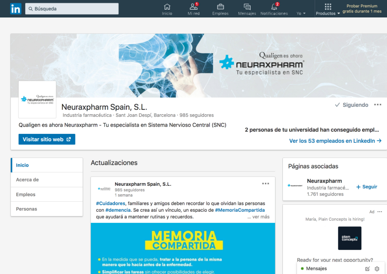Image resolution: width=387 pixels, height=274 pixels.
Task: Open the Productos grid icon
Action: [x=328, y=7]
